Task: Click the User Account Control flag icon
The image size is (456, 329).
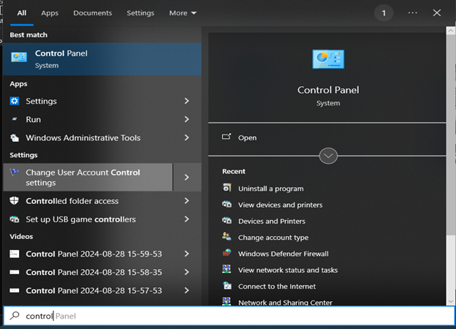Action: (14, 173)
